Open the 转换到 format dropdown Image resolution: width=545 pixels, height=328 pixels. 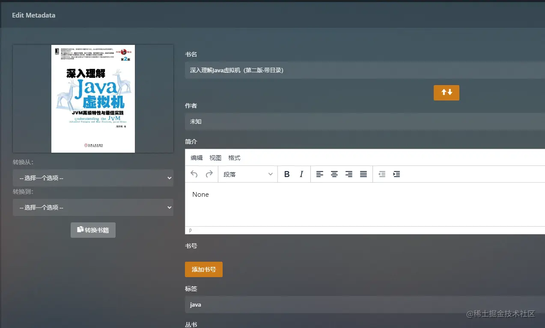pyautogui.click(x=93, y=207)
